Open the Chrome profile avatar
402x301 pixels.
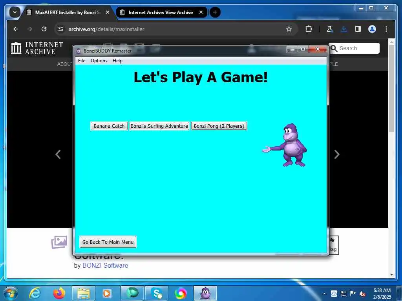click(x=372, y=29)
